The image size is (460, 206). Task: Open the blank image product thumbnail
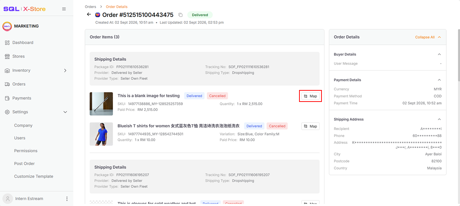(x=101, y=104)
